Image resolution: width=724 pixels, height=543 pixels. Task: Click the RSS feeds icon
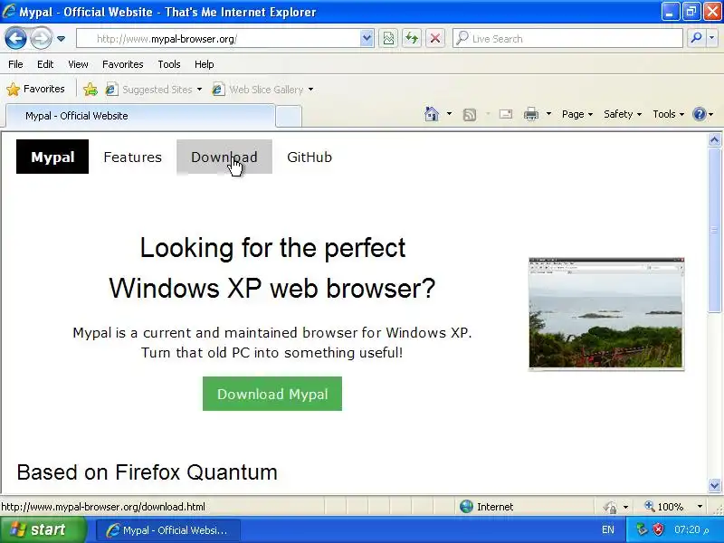pos(469,114)
